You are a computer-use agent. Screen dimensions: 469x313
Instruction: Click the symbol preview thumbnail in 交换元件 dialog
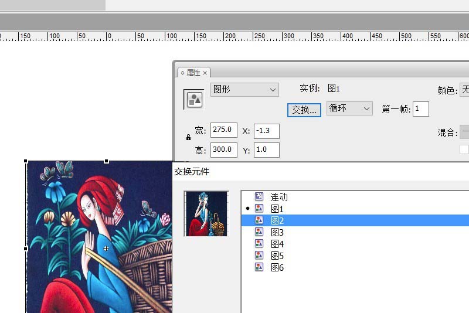click(x=206, y=214)
